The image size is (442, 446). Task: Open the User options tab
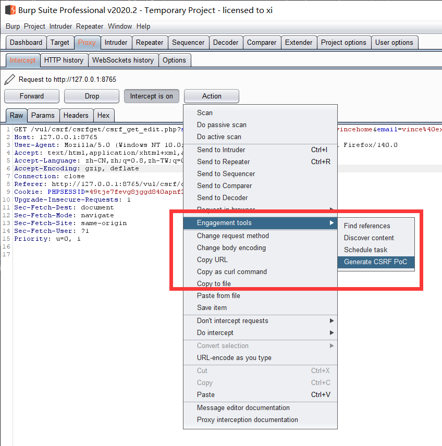394,42
